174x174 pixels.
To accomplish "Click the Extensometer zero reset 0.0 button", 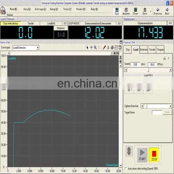I will pyautogui.click(x=119, y=23).
